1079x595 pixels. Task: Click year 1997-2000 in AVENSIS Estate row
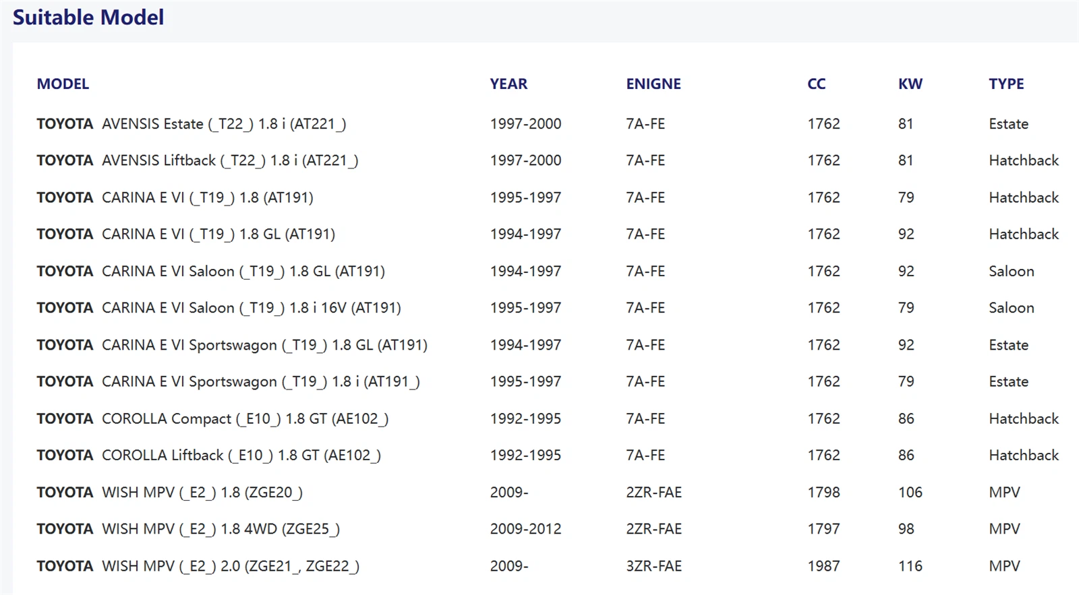[525, 124]
